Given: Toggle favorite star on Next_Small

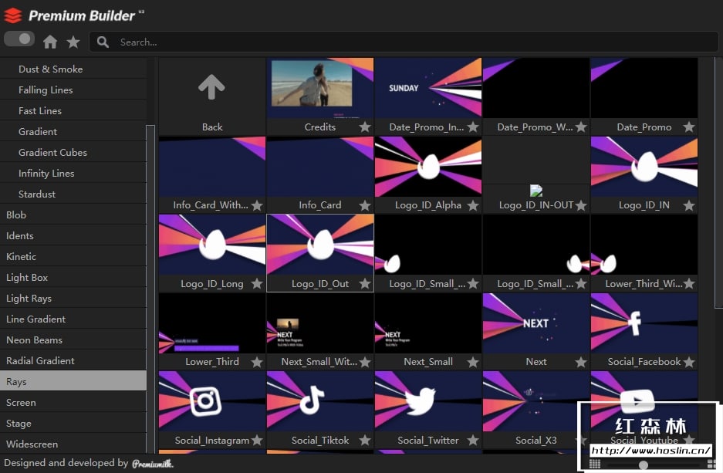Looking at the screenshot, I should (473, 362).
